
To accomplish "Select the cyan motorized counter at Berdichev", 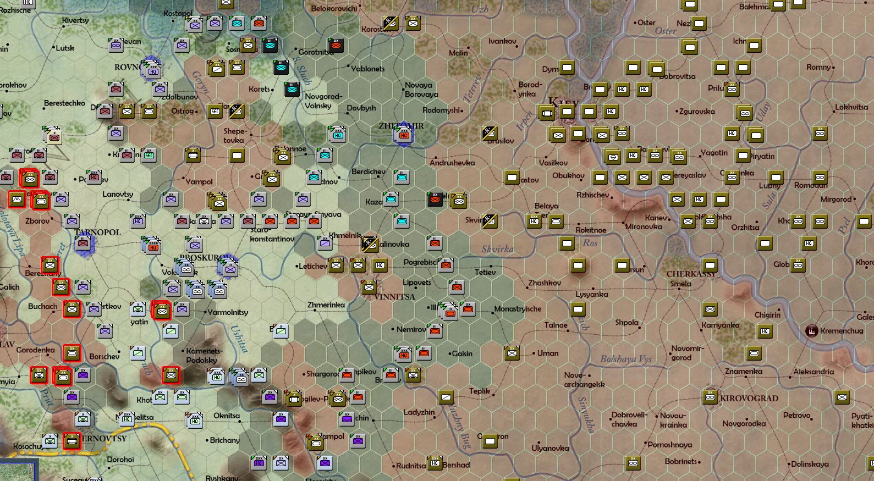I will click(x=402, y=177).
